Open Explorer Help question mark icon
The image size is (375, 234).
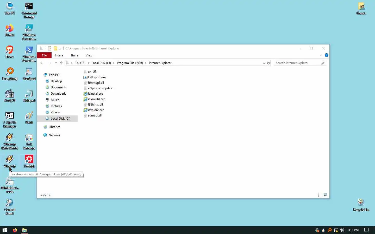(x=326, y=55)
